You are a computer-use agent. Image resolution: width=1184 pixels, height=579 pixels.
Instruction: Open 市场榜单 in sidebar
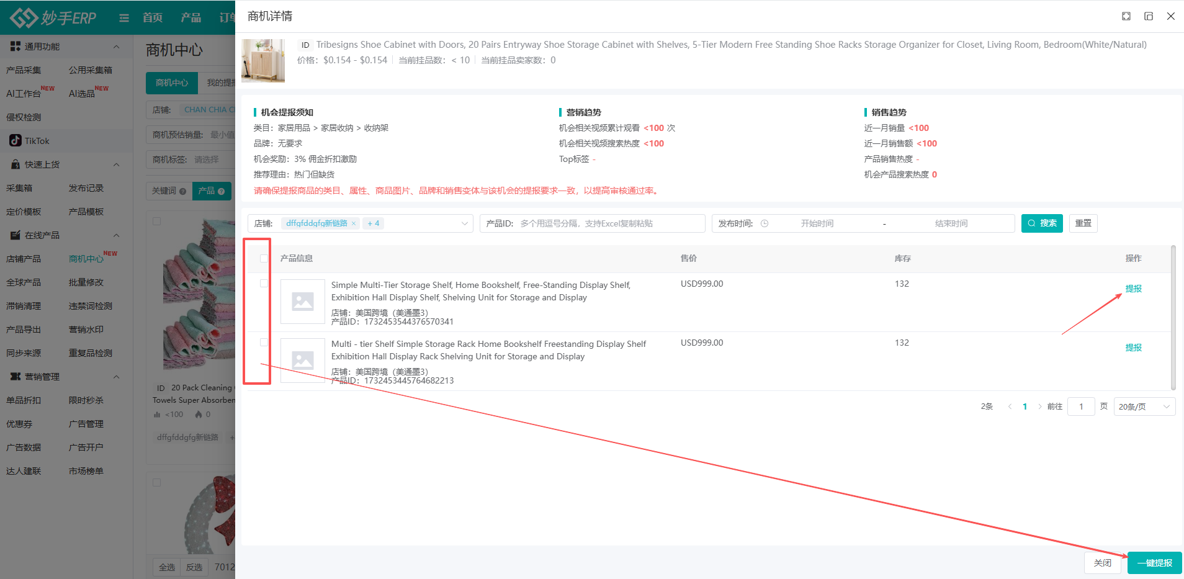point(86,471)
